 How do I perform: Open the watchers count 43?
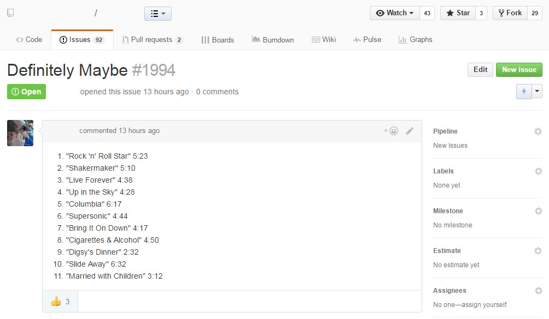(x=427, y=13)
